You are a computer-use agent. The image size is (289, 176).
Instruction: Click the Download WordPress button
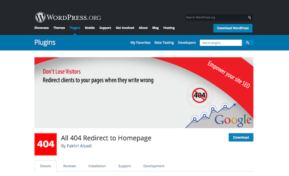click(232, 28)
